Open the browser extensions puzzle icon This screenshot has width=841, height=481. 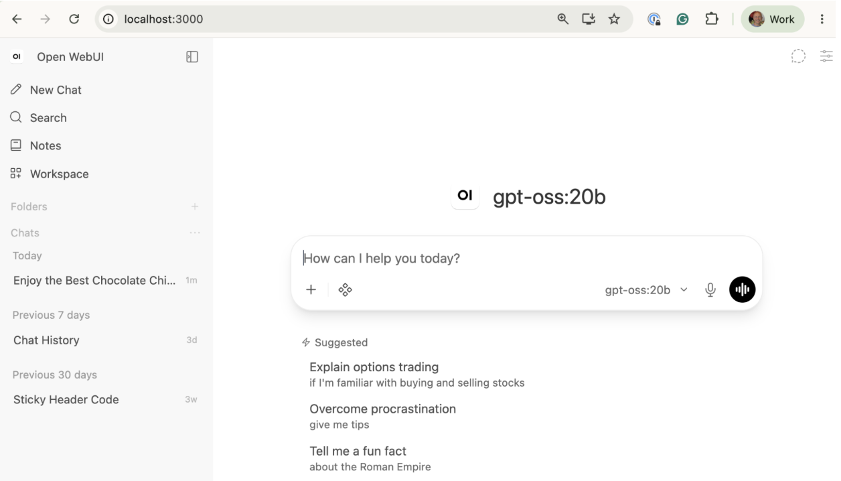712,19
